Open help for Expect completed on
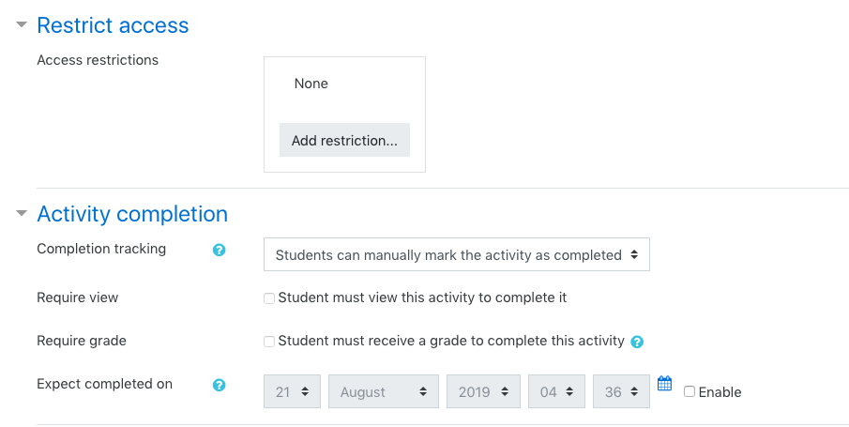 tap(219, 386)
